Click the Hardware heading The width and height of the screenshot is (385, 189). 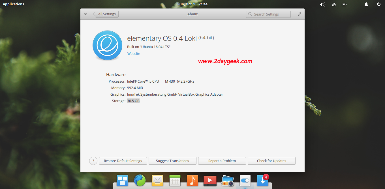tap(116, 75)
